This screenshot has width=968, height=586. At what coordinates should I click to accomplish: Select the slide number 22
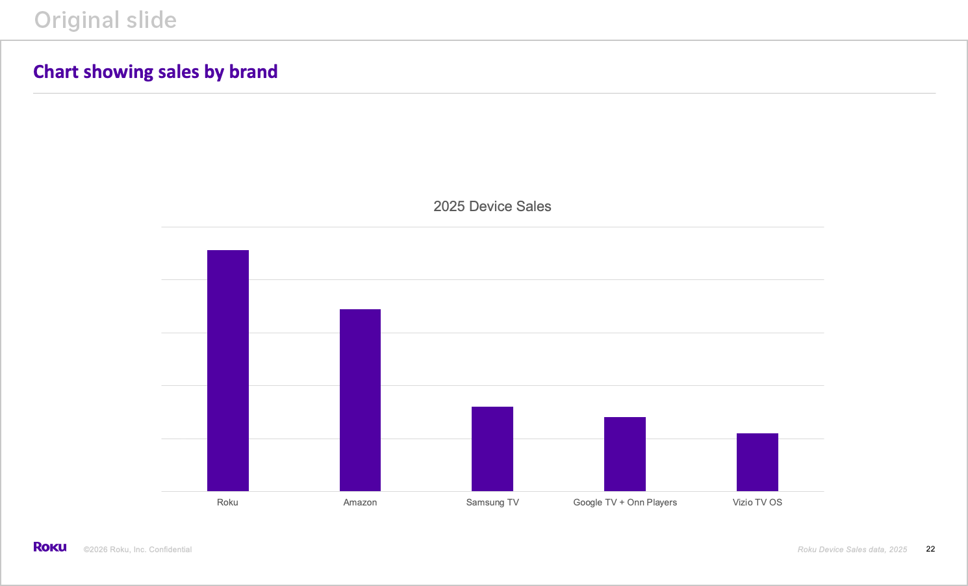tap(930, 549)
